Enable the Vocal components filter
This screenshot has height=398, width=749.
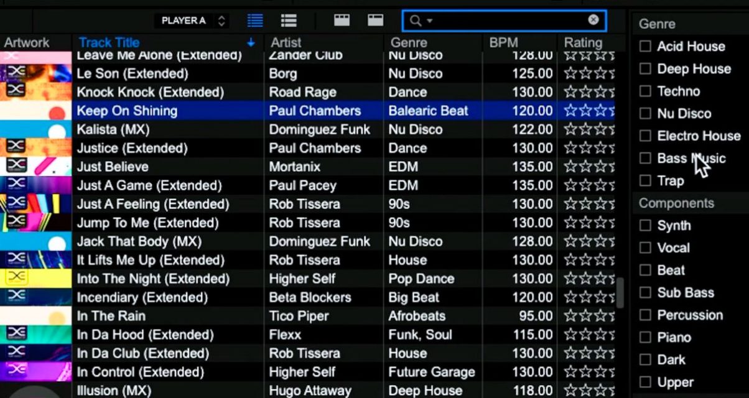pyautogui.click(x=644, y=248)
